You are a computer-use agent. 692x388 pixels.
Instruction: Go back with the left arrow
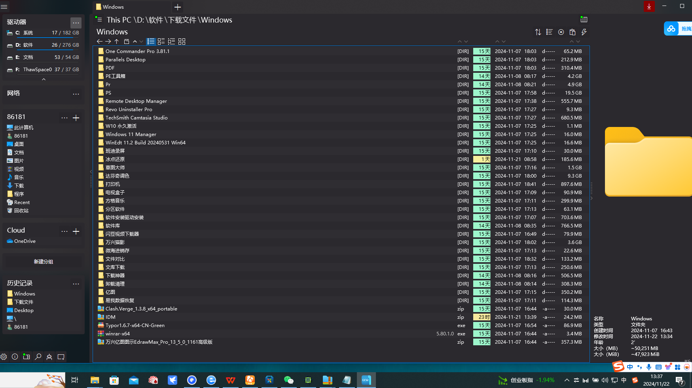pyautogui.click(x=100, y=42)
